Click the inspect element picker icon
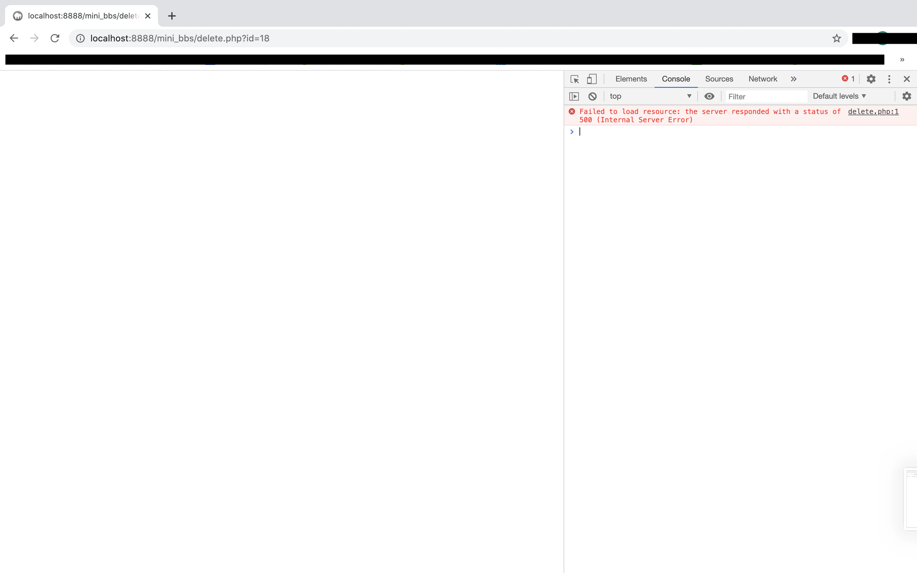The width and height of the screenshot is (917, 573). coord(574,79)
